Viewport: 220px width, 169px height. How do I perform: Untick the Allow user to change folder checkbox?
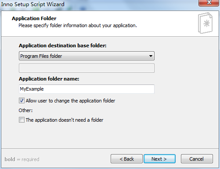[22, 101]
